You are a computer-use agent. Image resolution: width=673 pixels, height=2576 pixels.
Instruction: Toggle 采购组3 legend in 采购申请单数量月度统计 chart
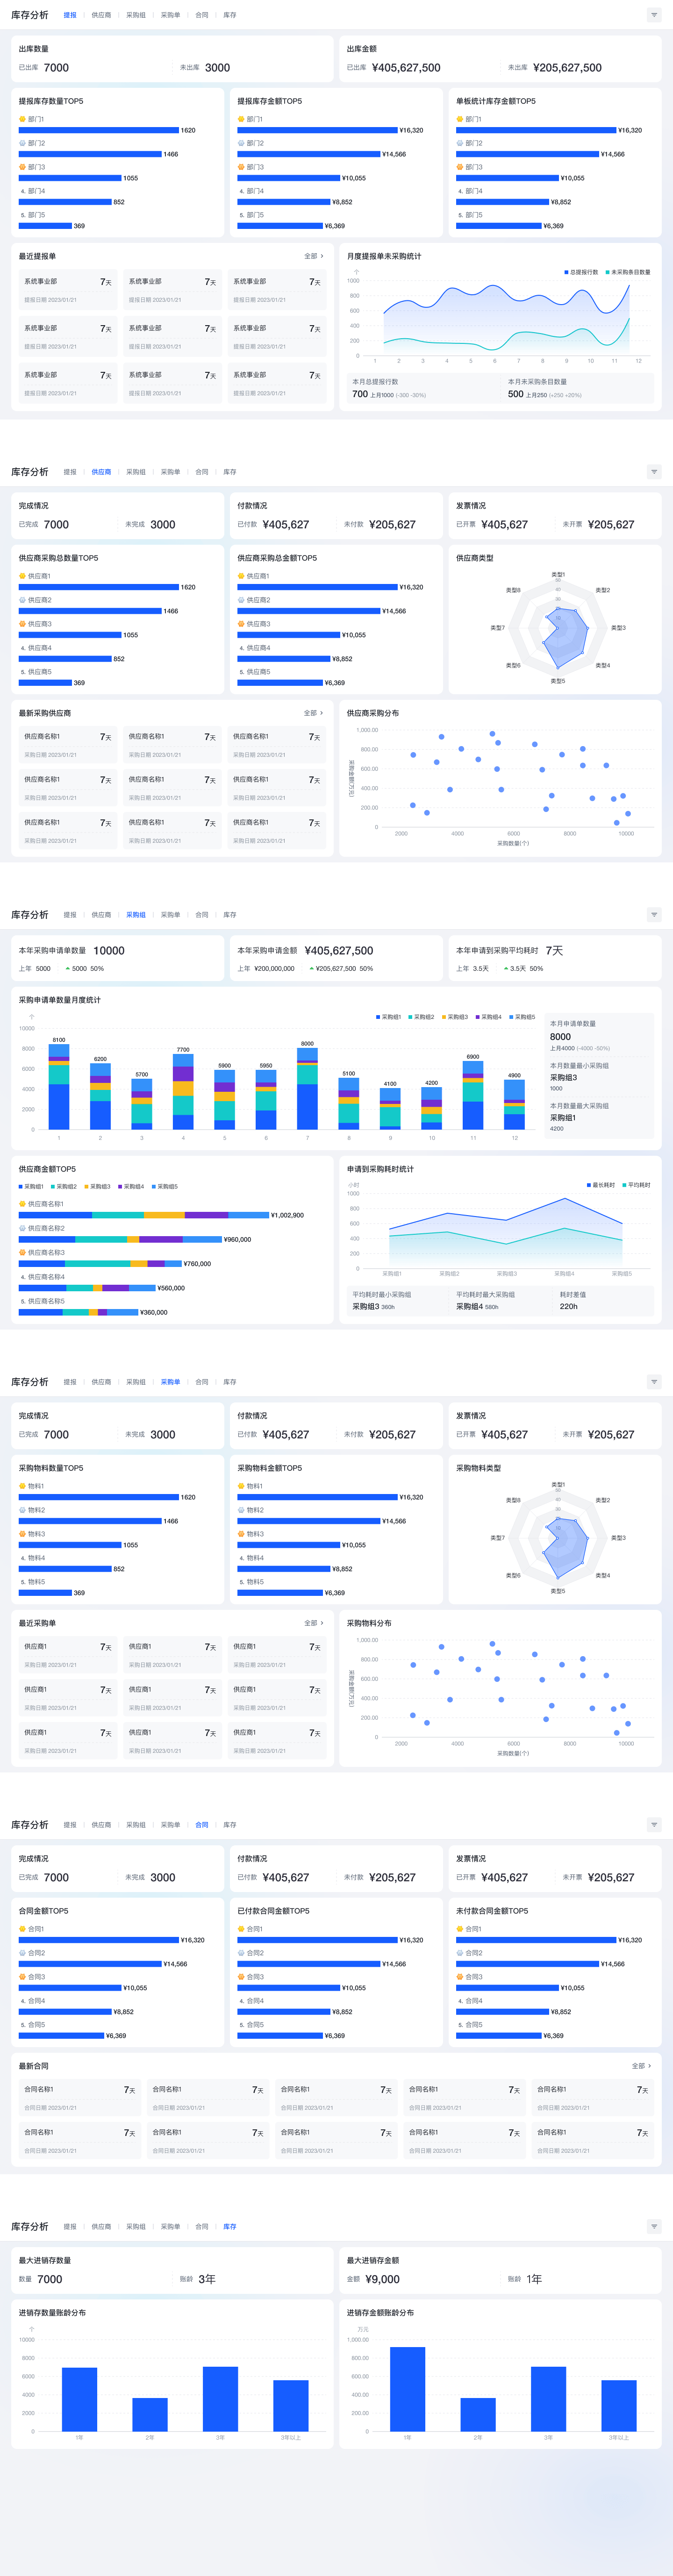click(x=455, y=1017)
